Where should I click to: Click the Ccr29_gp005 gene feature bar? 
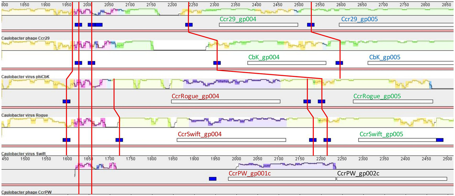pyautogui.click(x=396, y=25)
